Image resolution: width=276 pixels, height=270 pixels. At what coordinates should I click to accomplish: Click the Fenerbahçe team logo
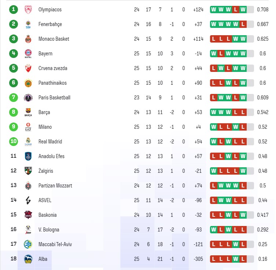pyautogui.click(x=28, y=24)
